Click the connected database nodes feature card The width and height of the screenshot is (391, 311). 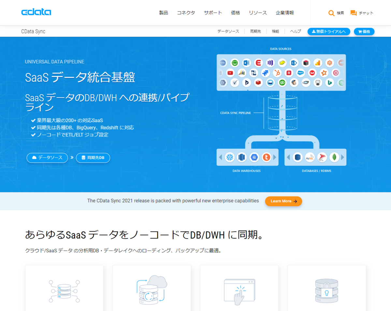tap(64, 288)
